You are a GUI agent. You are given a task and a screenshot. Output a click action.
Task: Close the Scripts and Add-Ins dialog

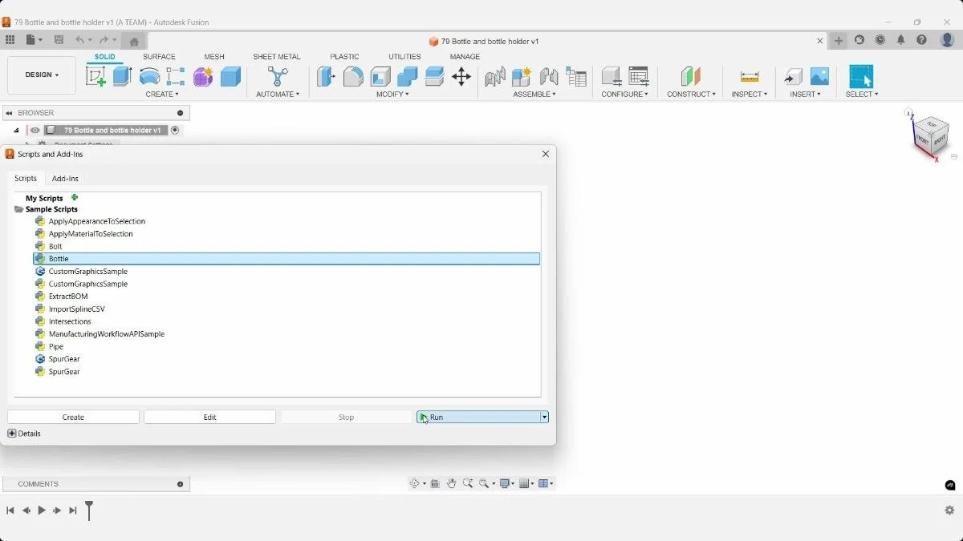coord(546,154)
